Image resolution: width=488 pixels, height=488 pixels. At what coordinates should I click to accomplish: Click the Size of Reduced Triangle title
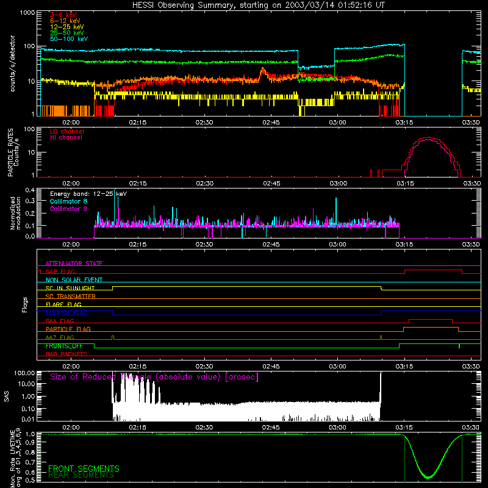(x=154, y=377)
